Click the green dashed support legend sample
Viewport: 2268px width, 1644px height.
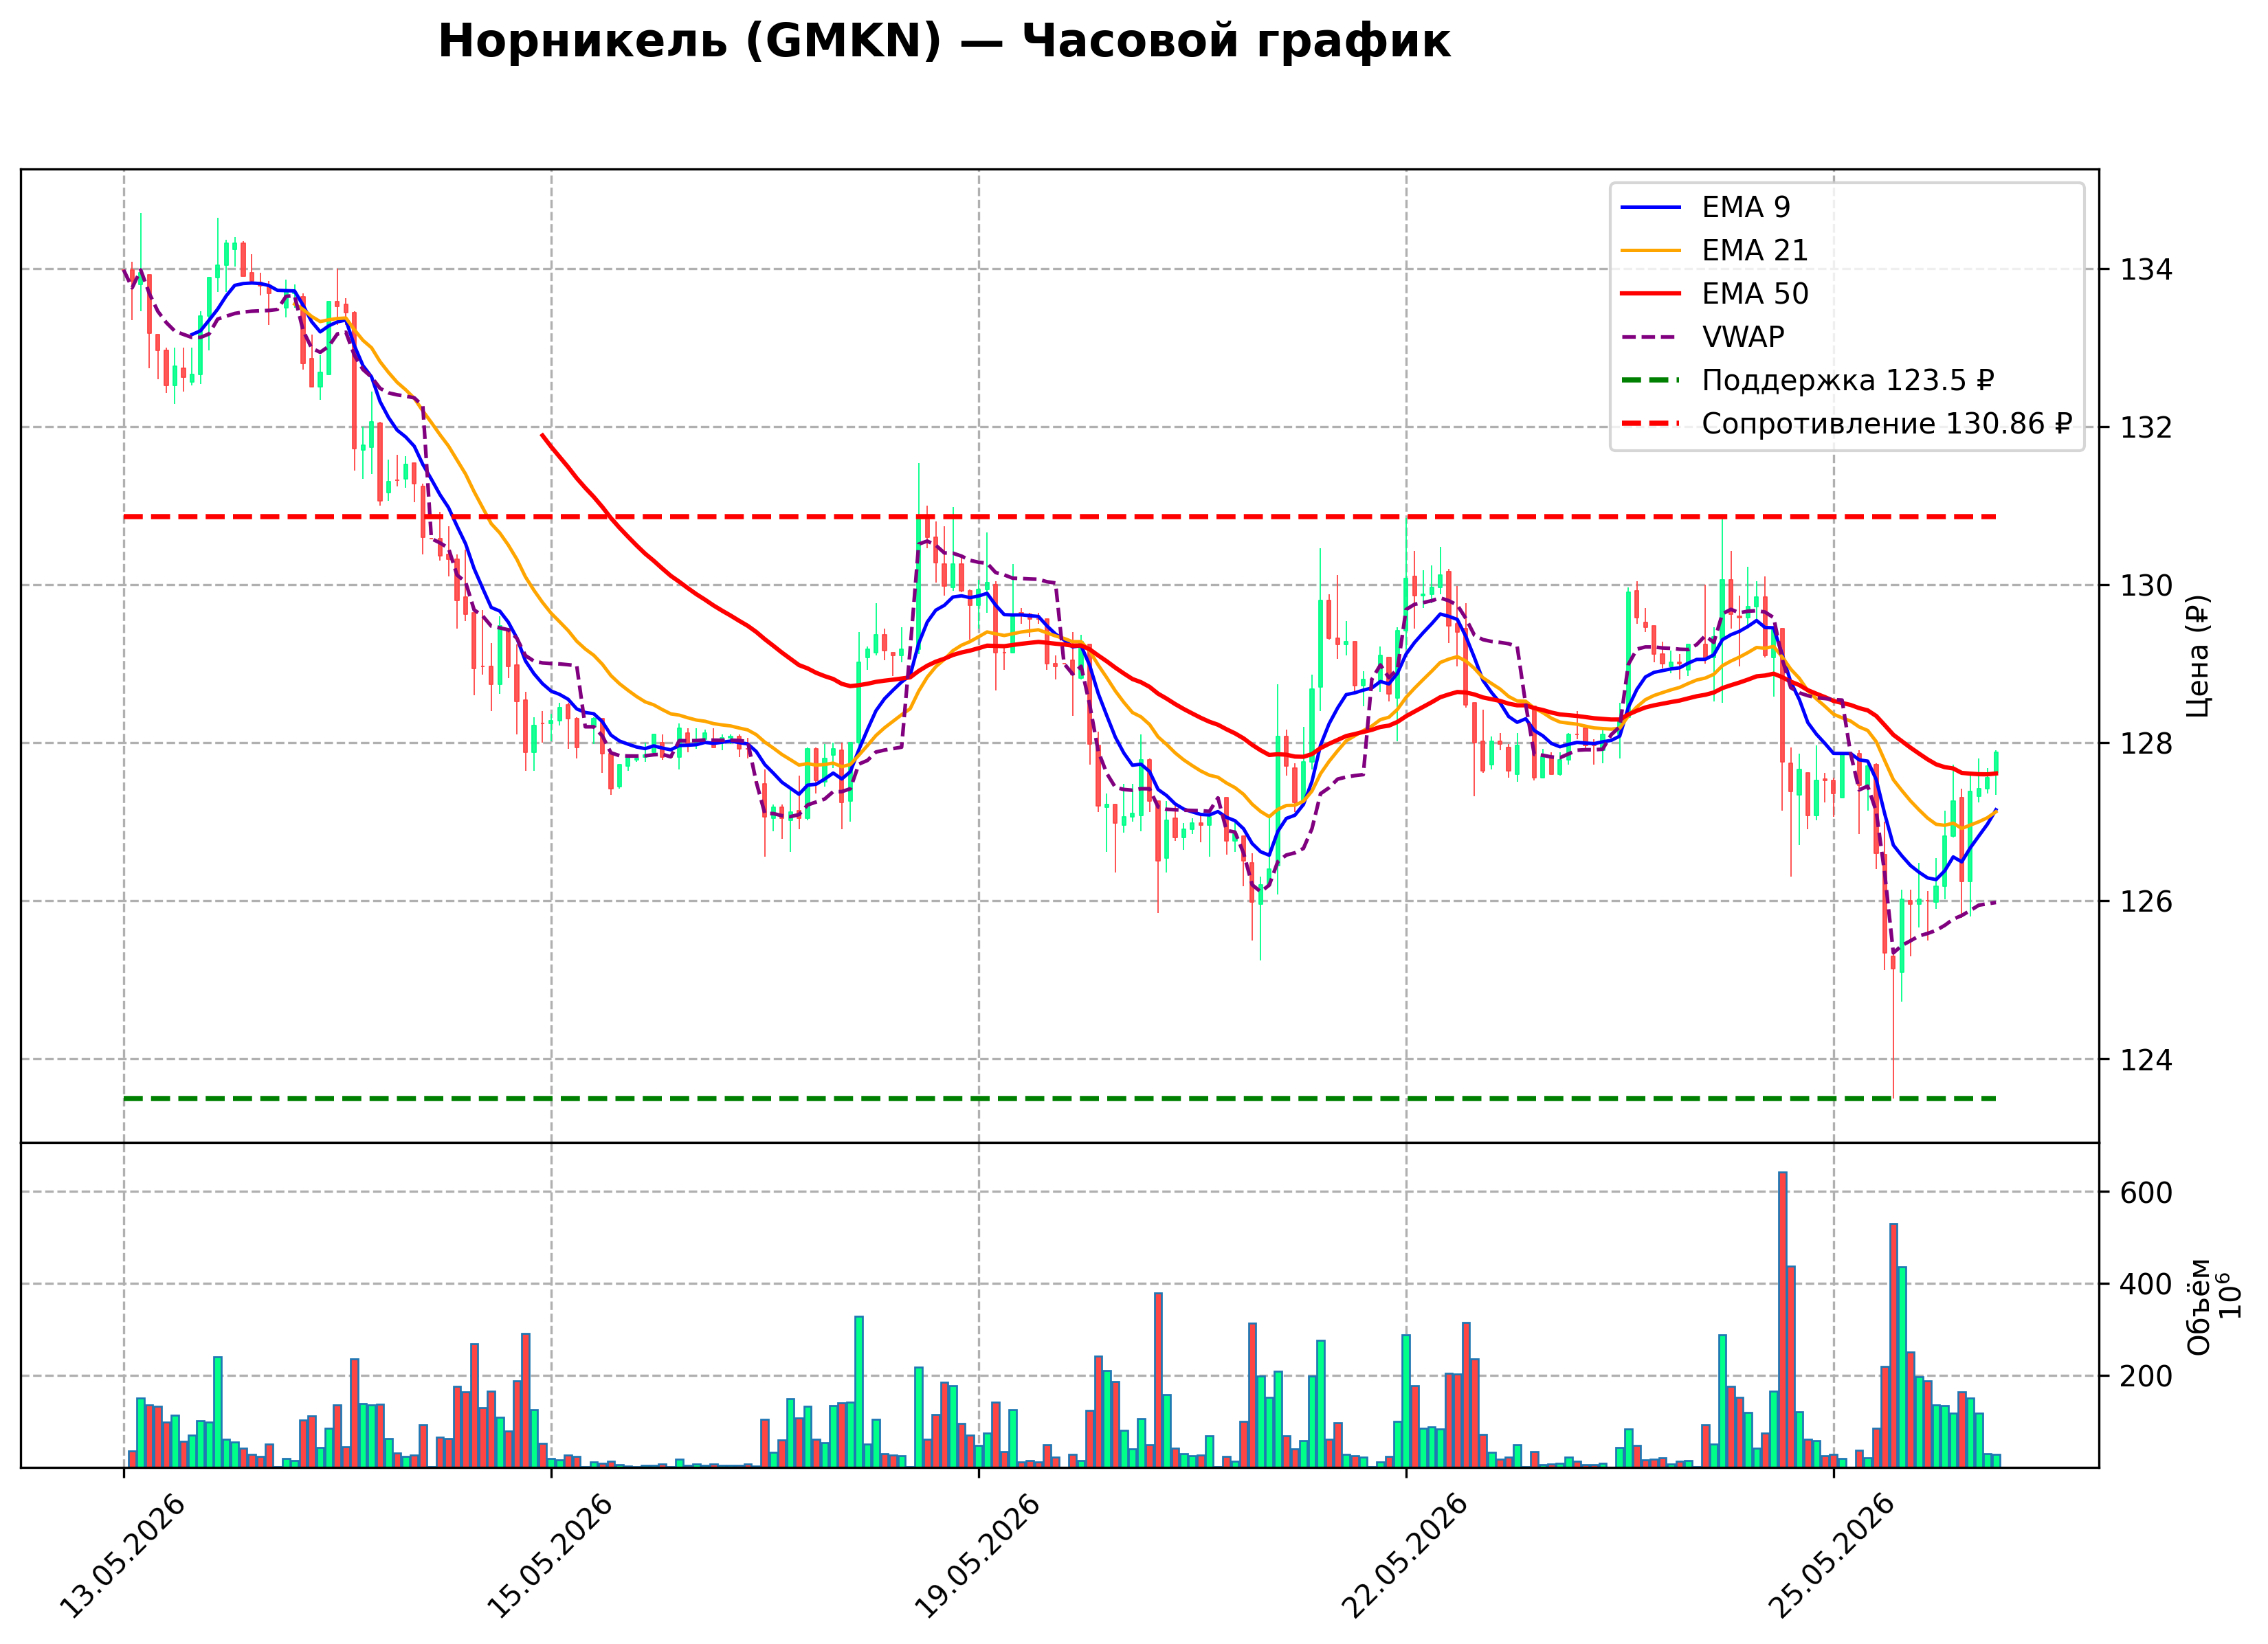click(1651, 381)
